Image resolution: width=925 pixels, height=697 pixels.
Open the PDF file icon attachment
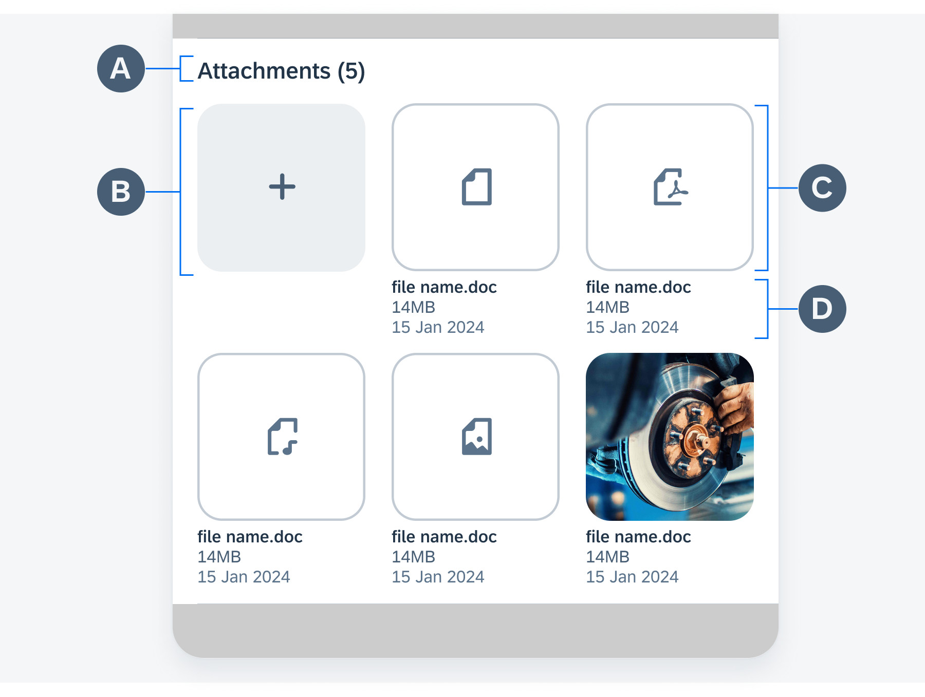670,187
